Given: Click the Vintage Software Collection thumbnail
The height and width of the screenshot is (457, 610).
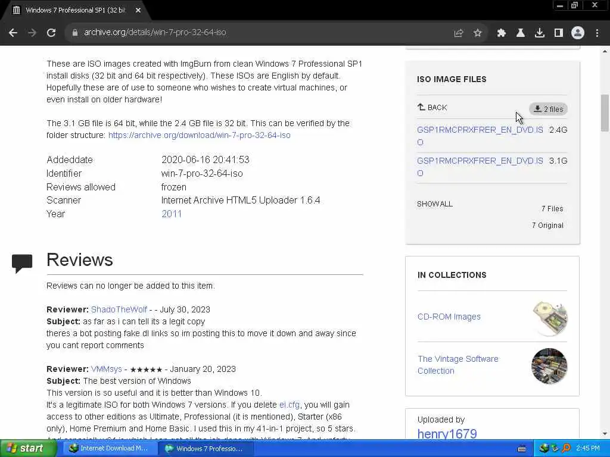Looking at the screenshot, I should pyautogui.click(x=549, y=366).
